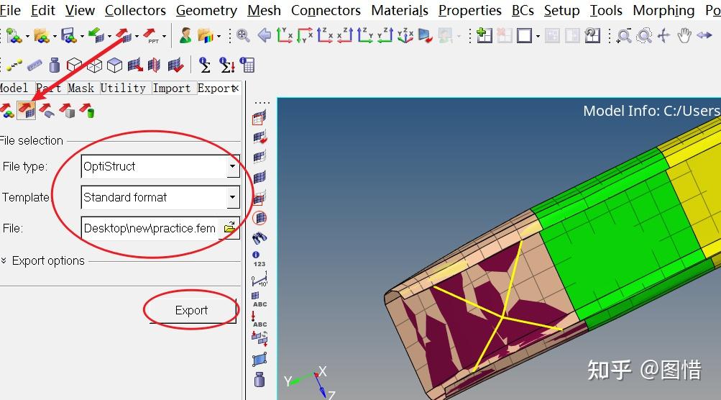721x400 pixels.
Task: Open the Morphing menu
Action: (x=663, y=10)
